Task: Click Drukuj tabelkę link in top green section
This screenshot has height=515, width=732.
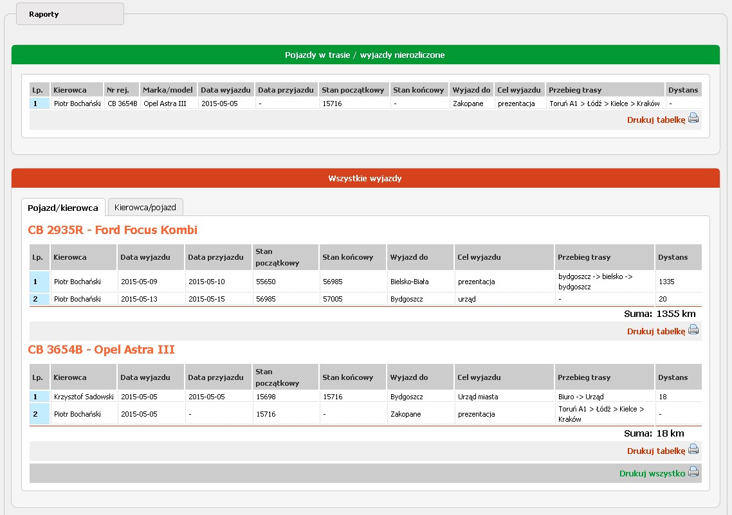Action: click(656, 120)
